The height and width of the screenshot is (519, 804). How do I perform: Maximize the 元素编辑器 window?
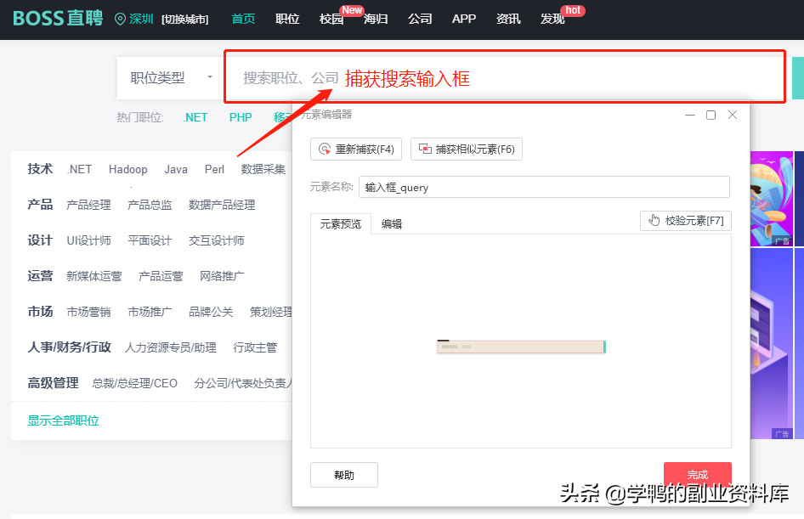[711, 116]
